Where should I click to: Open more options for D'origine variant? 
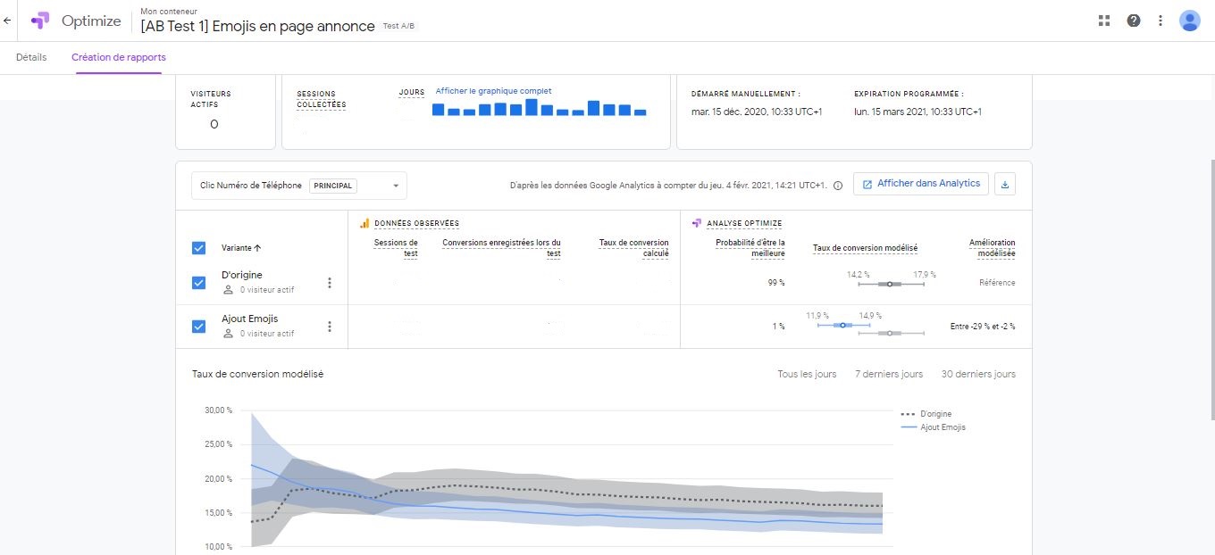(329, 283)
